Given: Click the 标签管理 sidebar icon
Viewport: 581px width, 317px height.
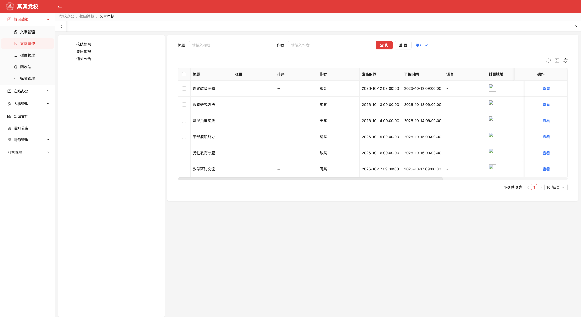Looking at the screenshot, I should pos(16,78).
